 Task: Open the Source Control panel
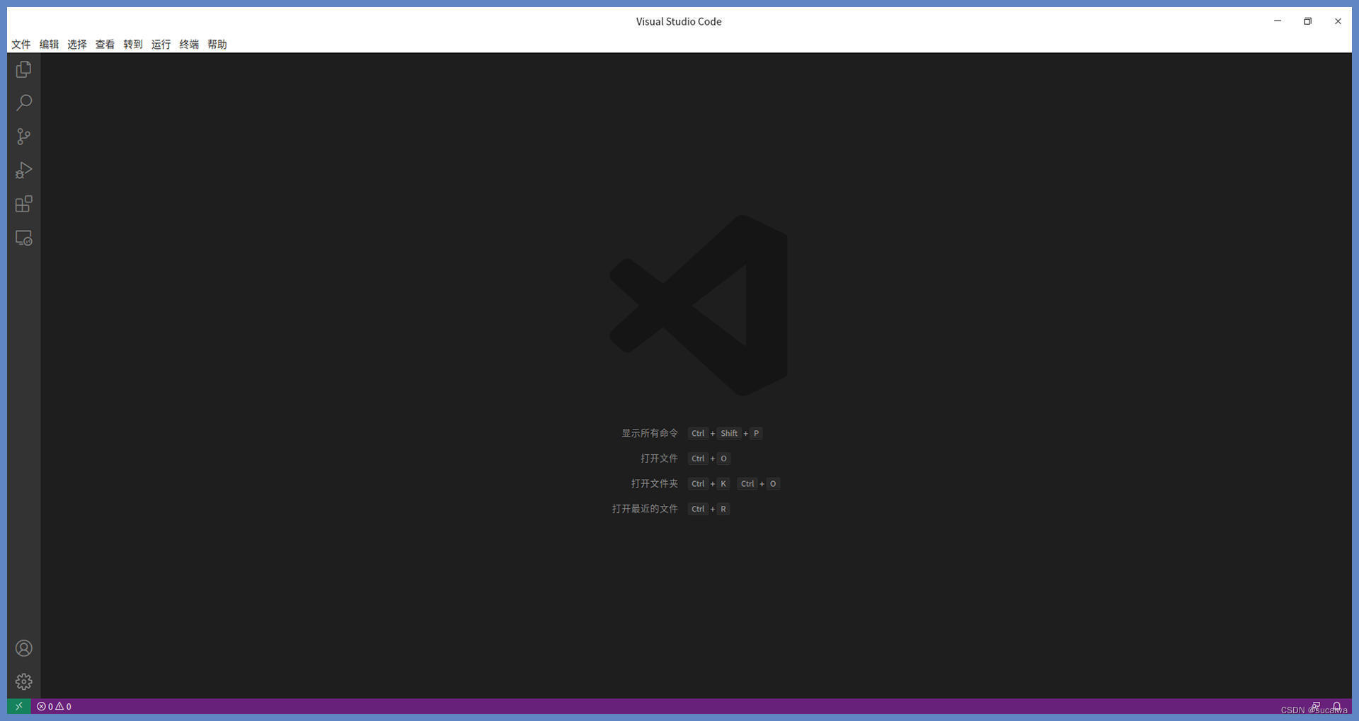[23, 137]
